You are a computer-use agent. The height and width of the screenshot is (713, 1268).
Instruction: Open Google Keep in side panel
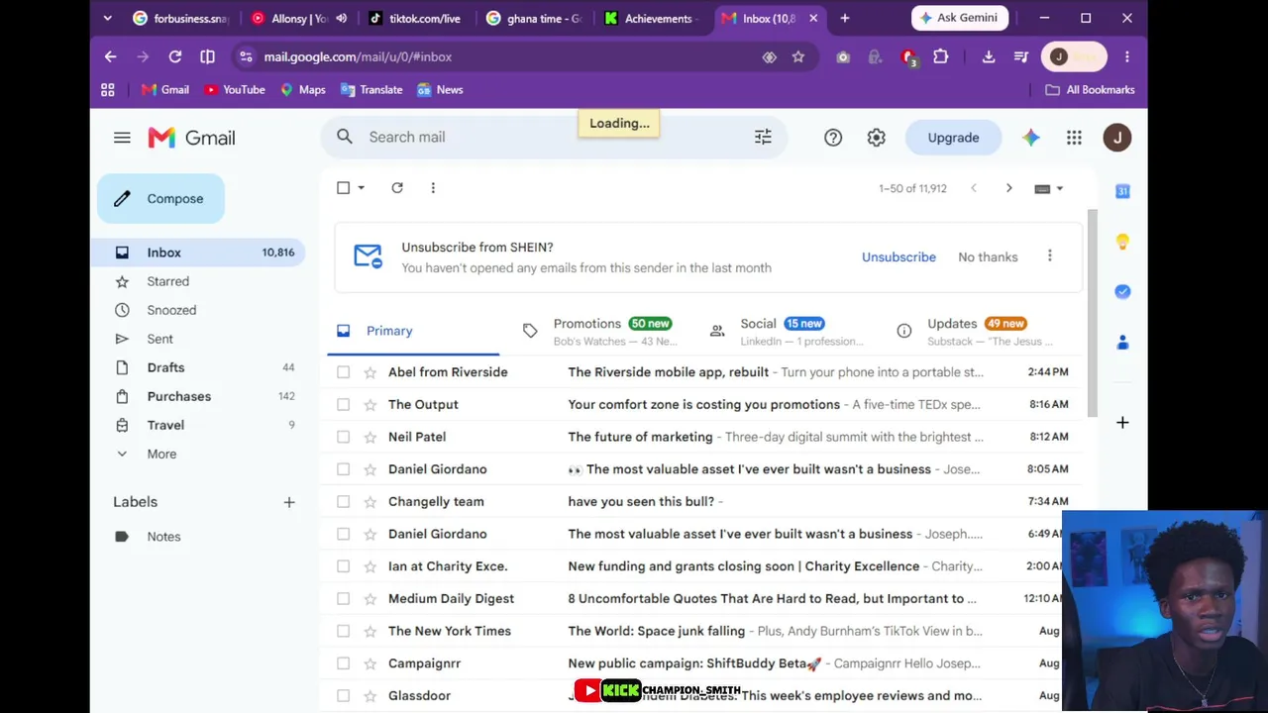pos(1122,242)
